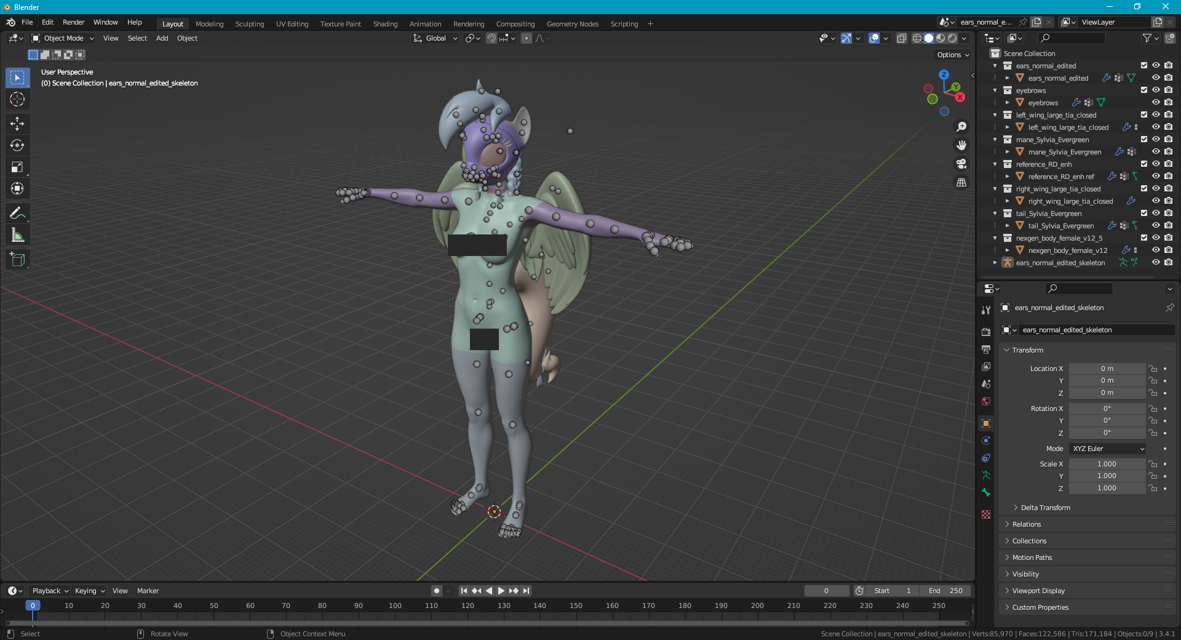Image resolution: width=1181 pixels, height=640 pixels.
Task: Toggle the camera view icon
Action: [961, 164]
